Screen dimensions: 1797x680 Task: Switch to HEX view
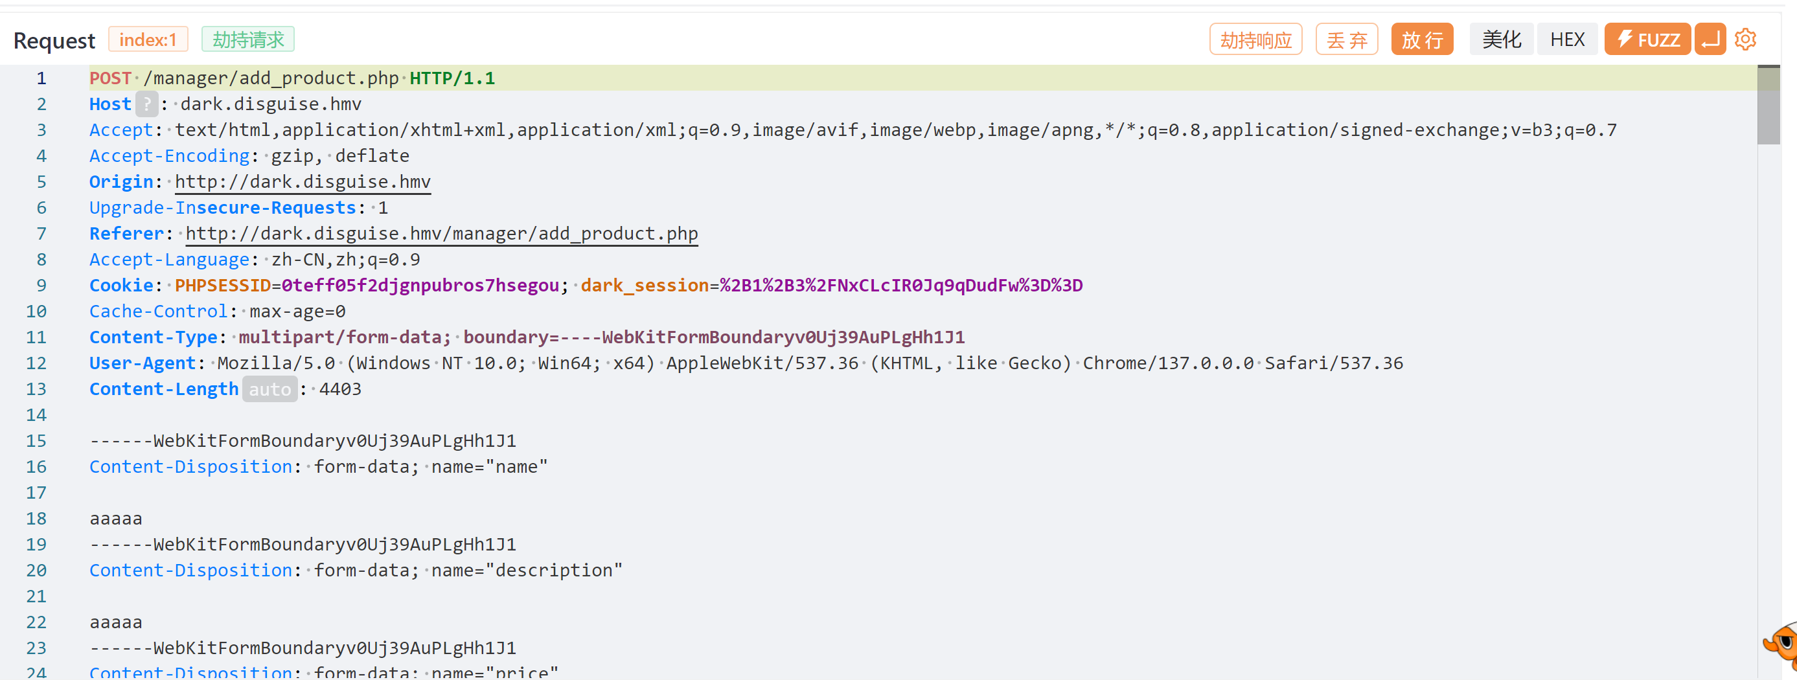pos(1568,39)
